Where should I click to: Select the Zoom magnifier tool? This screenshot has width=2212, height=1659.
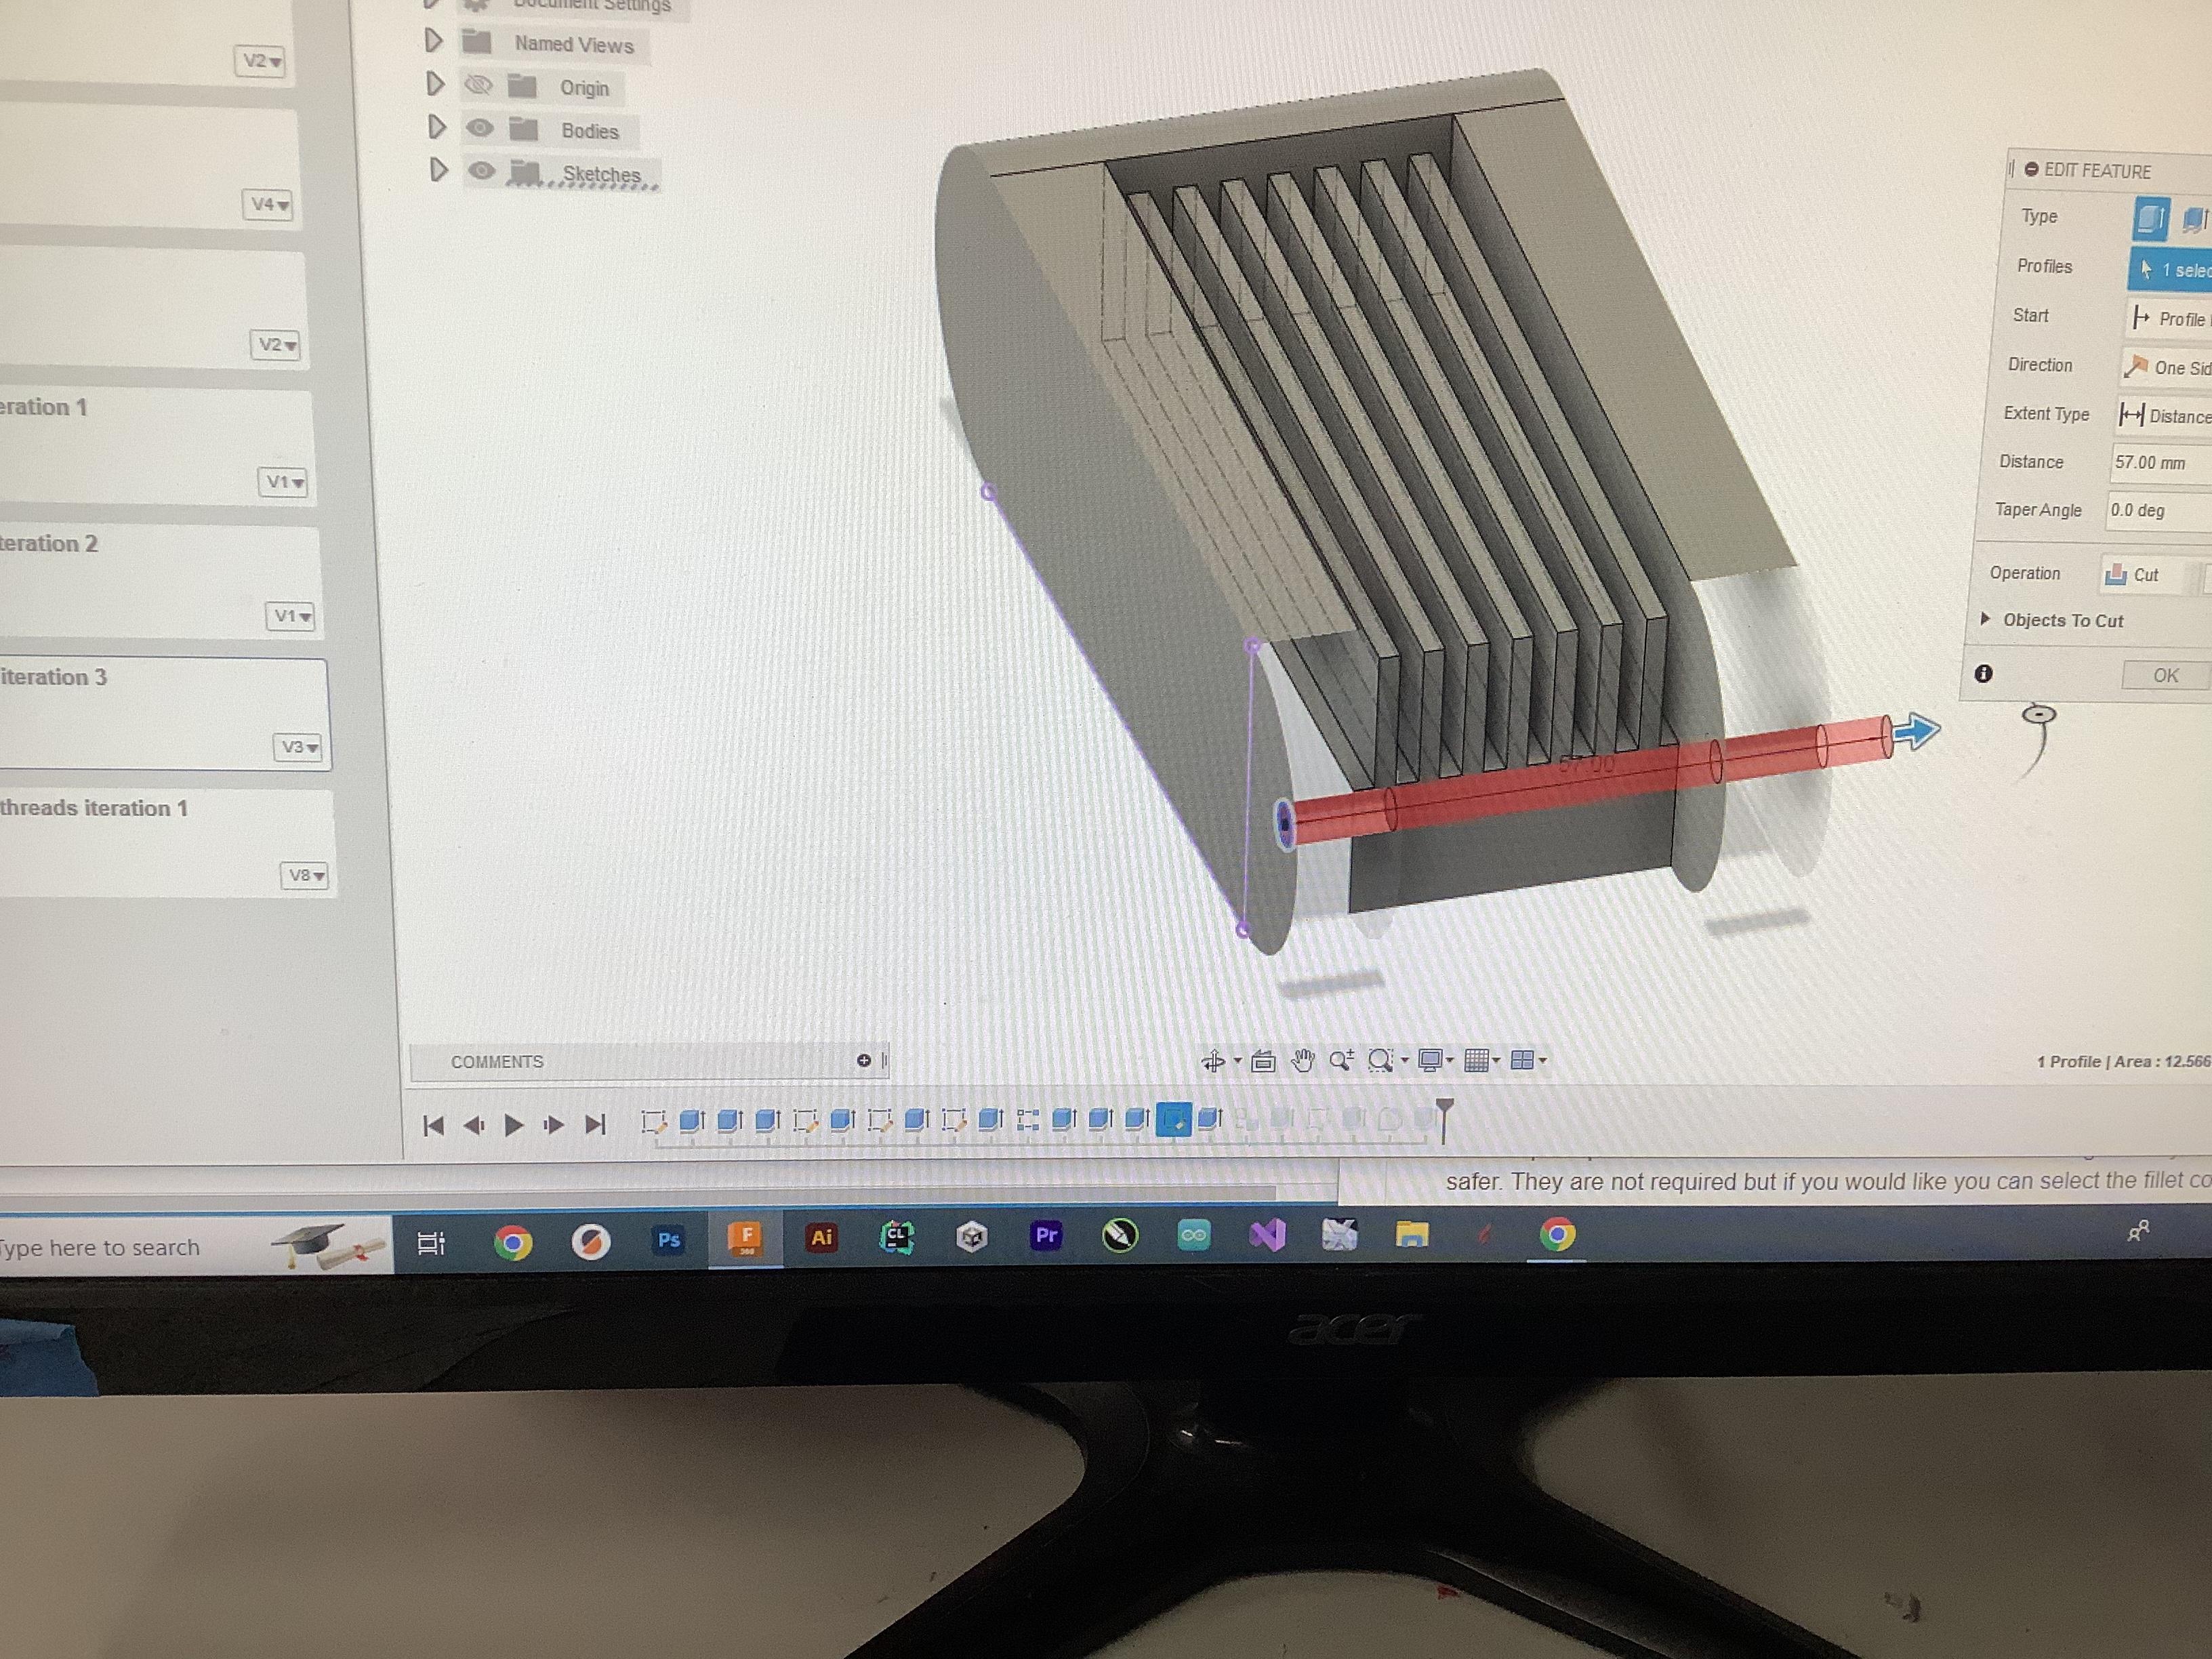pos(1341,1060)
